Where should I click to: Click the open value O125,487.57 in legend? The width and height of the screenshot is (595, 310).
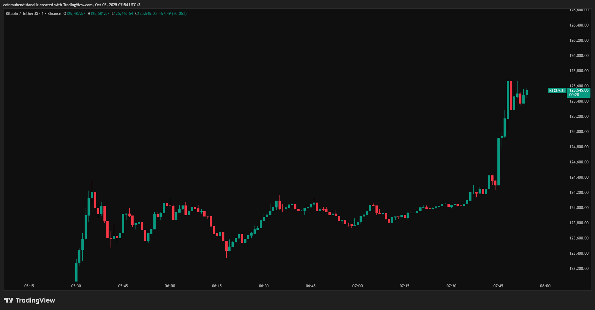coord(74,14)
